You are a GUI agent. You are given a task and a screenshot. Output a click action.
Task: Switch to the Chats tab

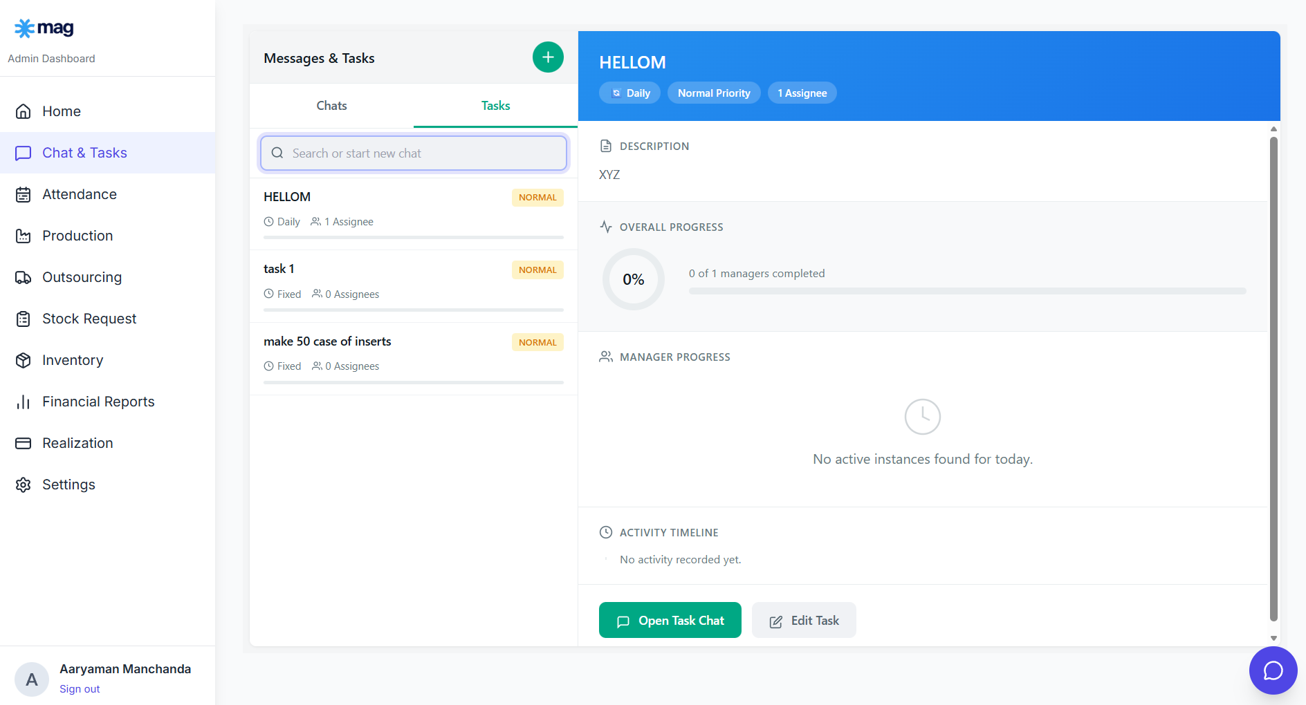click(331, 106)
